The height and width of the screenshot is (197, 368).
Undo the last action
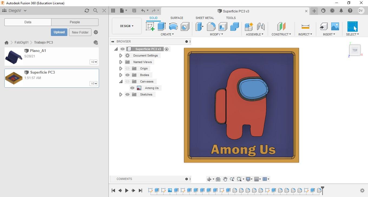[x=143, y=11]
